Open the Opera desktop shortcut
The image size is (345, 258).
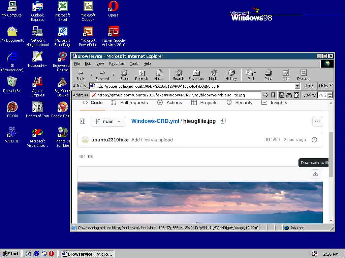pos(113,9)
